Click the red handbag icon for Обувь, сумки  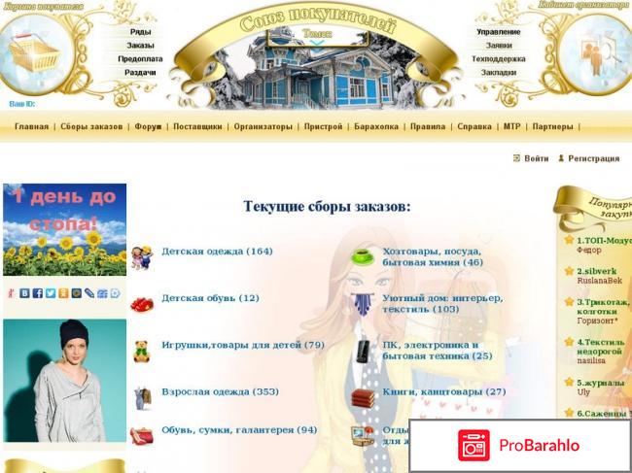coord(142,436)
